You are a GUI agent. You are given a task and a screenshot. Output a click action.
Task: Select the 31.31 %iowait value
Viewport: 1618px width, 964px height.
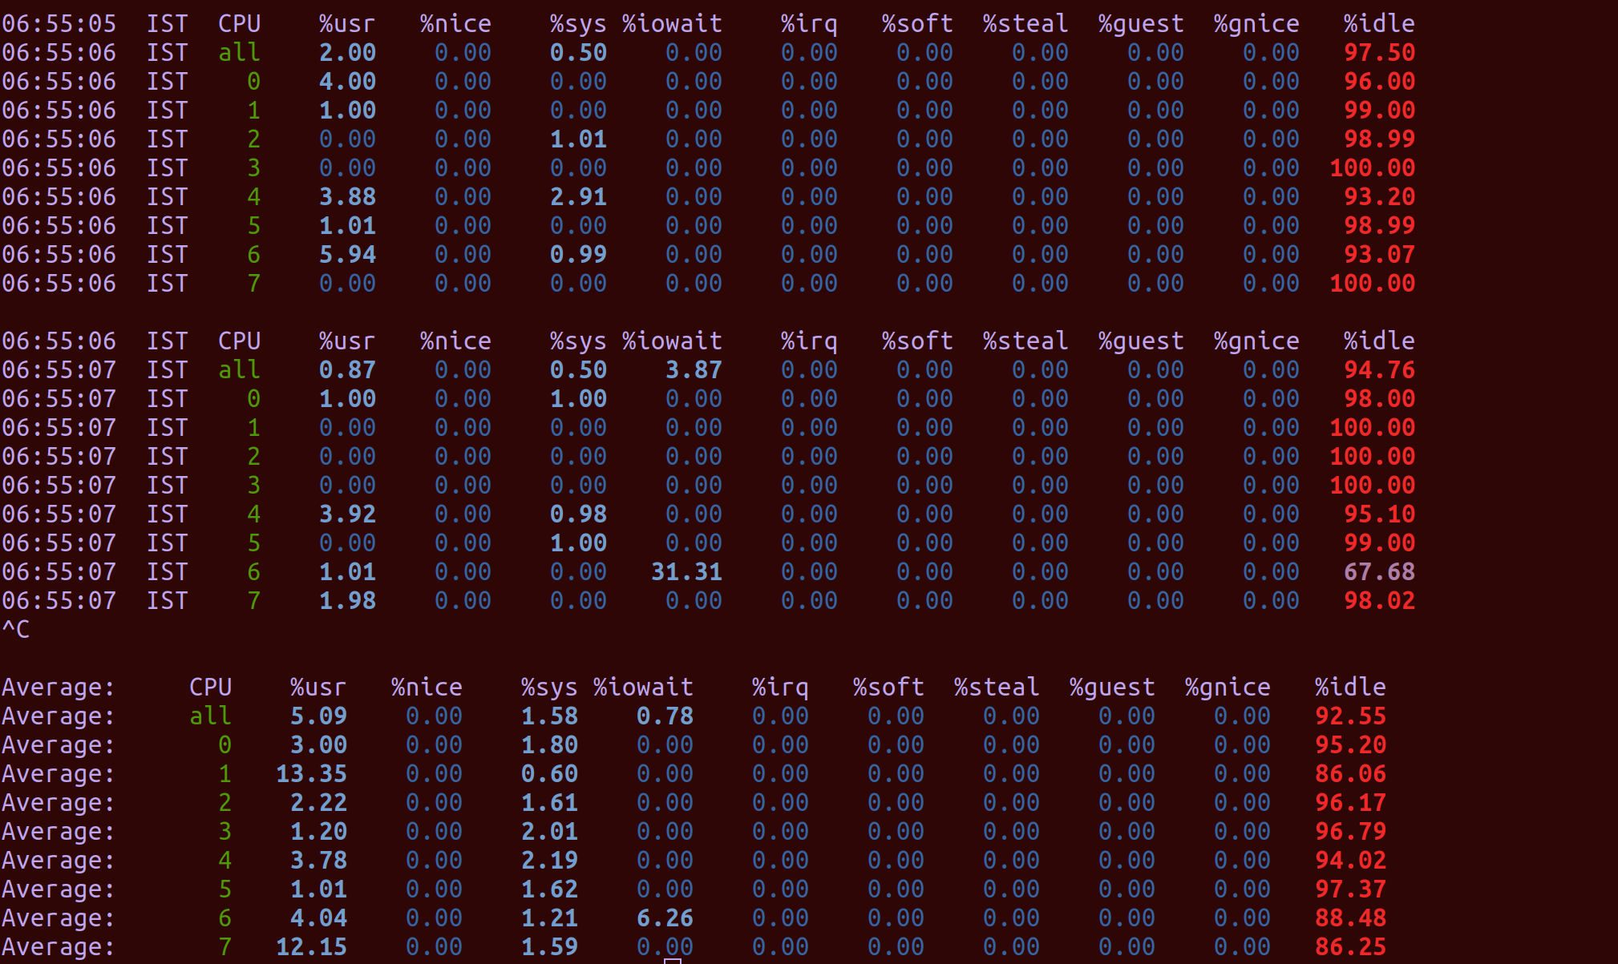click(x=686, y=572)
